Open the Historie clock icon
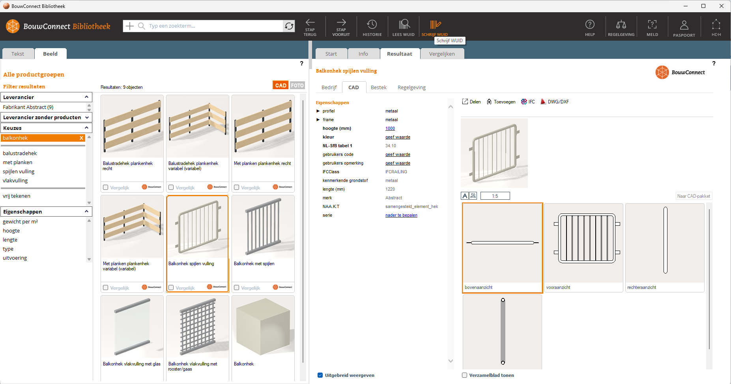The height and width of the screenshot is (384, 731). point(372,24)
